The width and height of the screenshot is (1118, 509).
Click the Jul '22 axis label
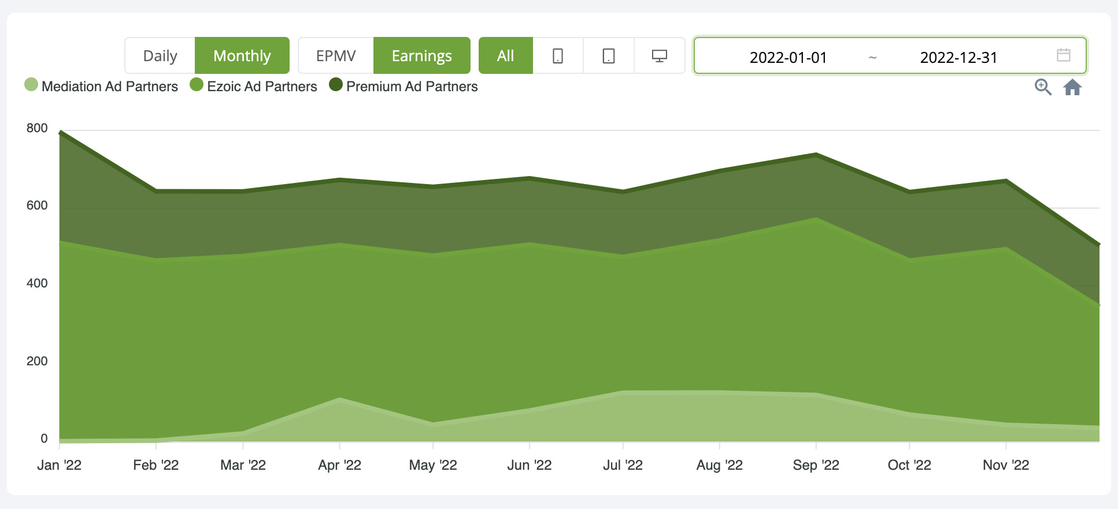pyautogui.click(x=623, y=465)
